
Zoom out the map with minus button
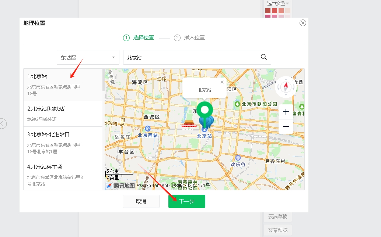pyautogui.click(x=286, y=126)
